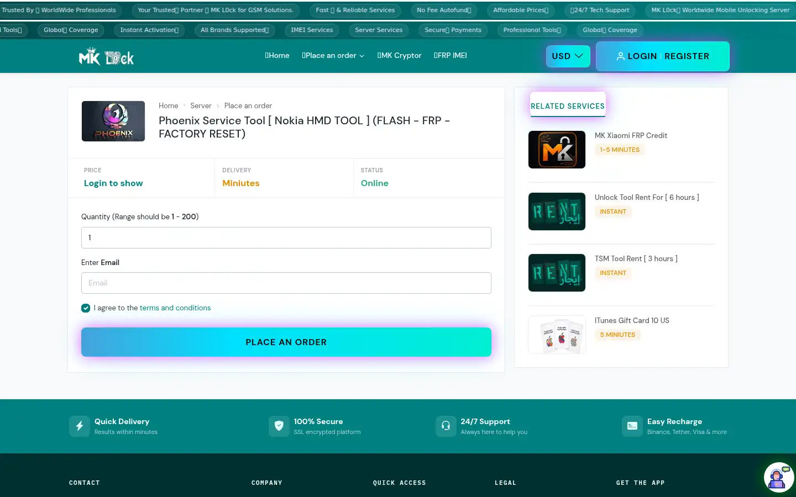Click the All Brands Supported tag
The height and width of the screenshot is (497, 796).
click(234, 30)
